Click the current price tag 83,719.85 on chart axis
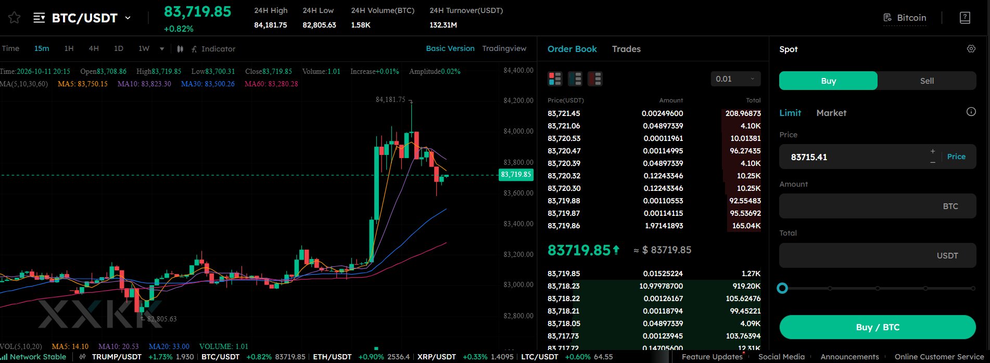This screenshot has width=990, height=363. click(x=516, y=175)
